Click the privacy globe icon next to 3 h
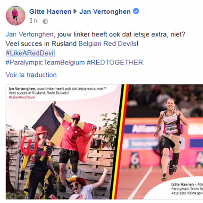 pos(45,21)
